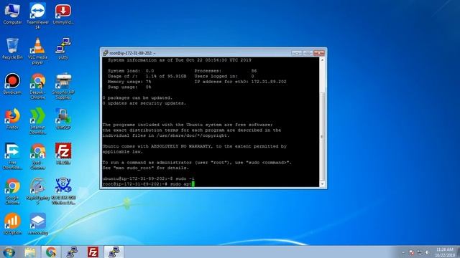
Task: Launch VLC media player shortcut
Action: pyautogui.click(x=37, y=51)
